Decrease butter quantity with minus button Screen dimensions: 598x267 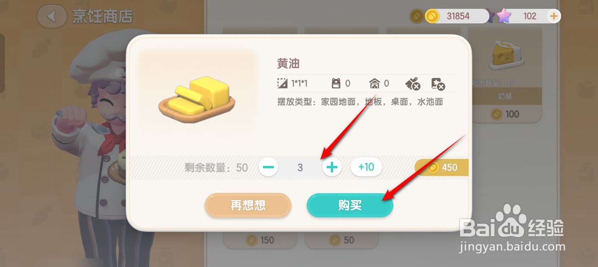click(x=268, y=167)
